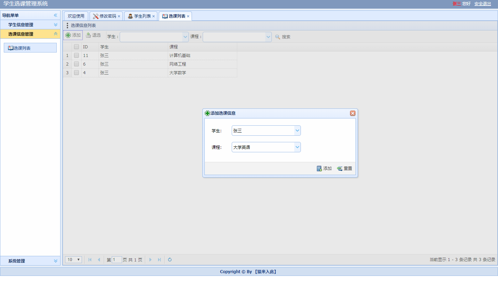
Task: Click the magnifier Search (搜索) button
Action: (x=283, y=37)
